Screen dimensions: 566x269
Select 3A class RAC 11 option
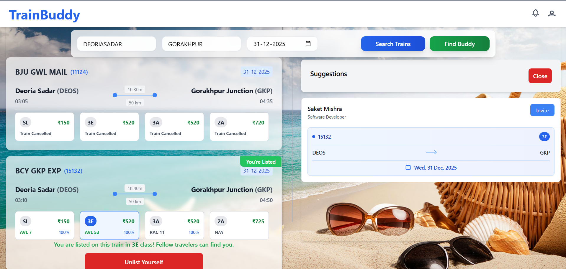pyautogui.click(x=174, y=226)
